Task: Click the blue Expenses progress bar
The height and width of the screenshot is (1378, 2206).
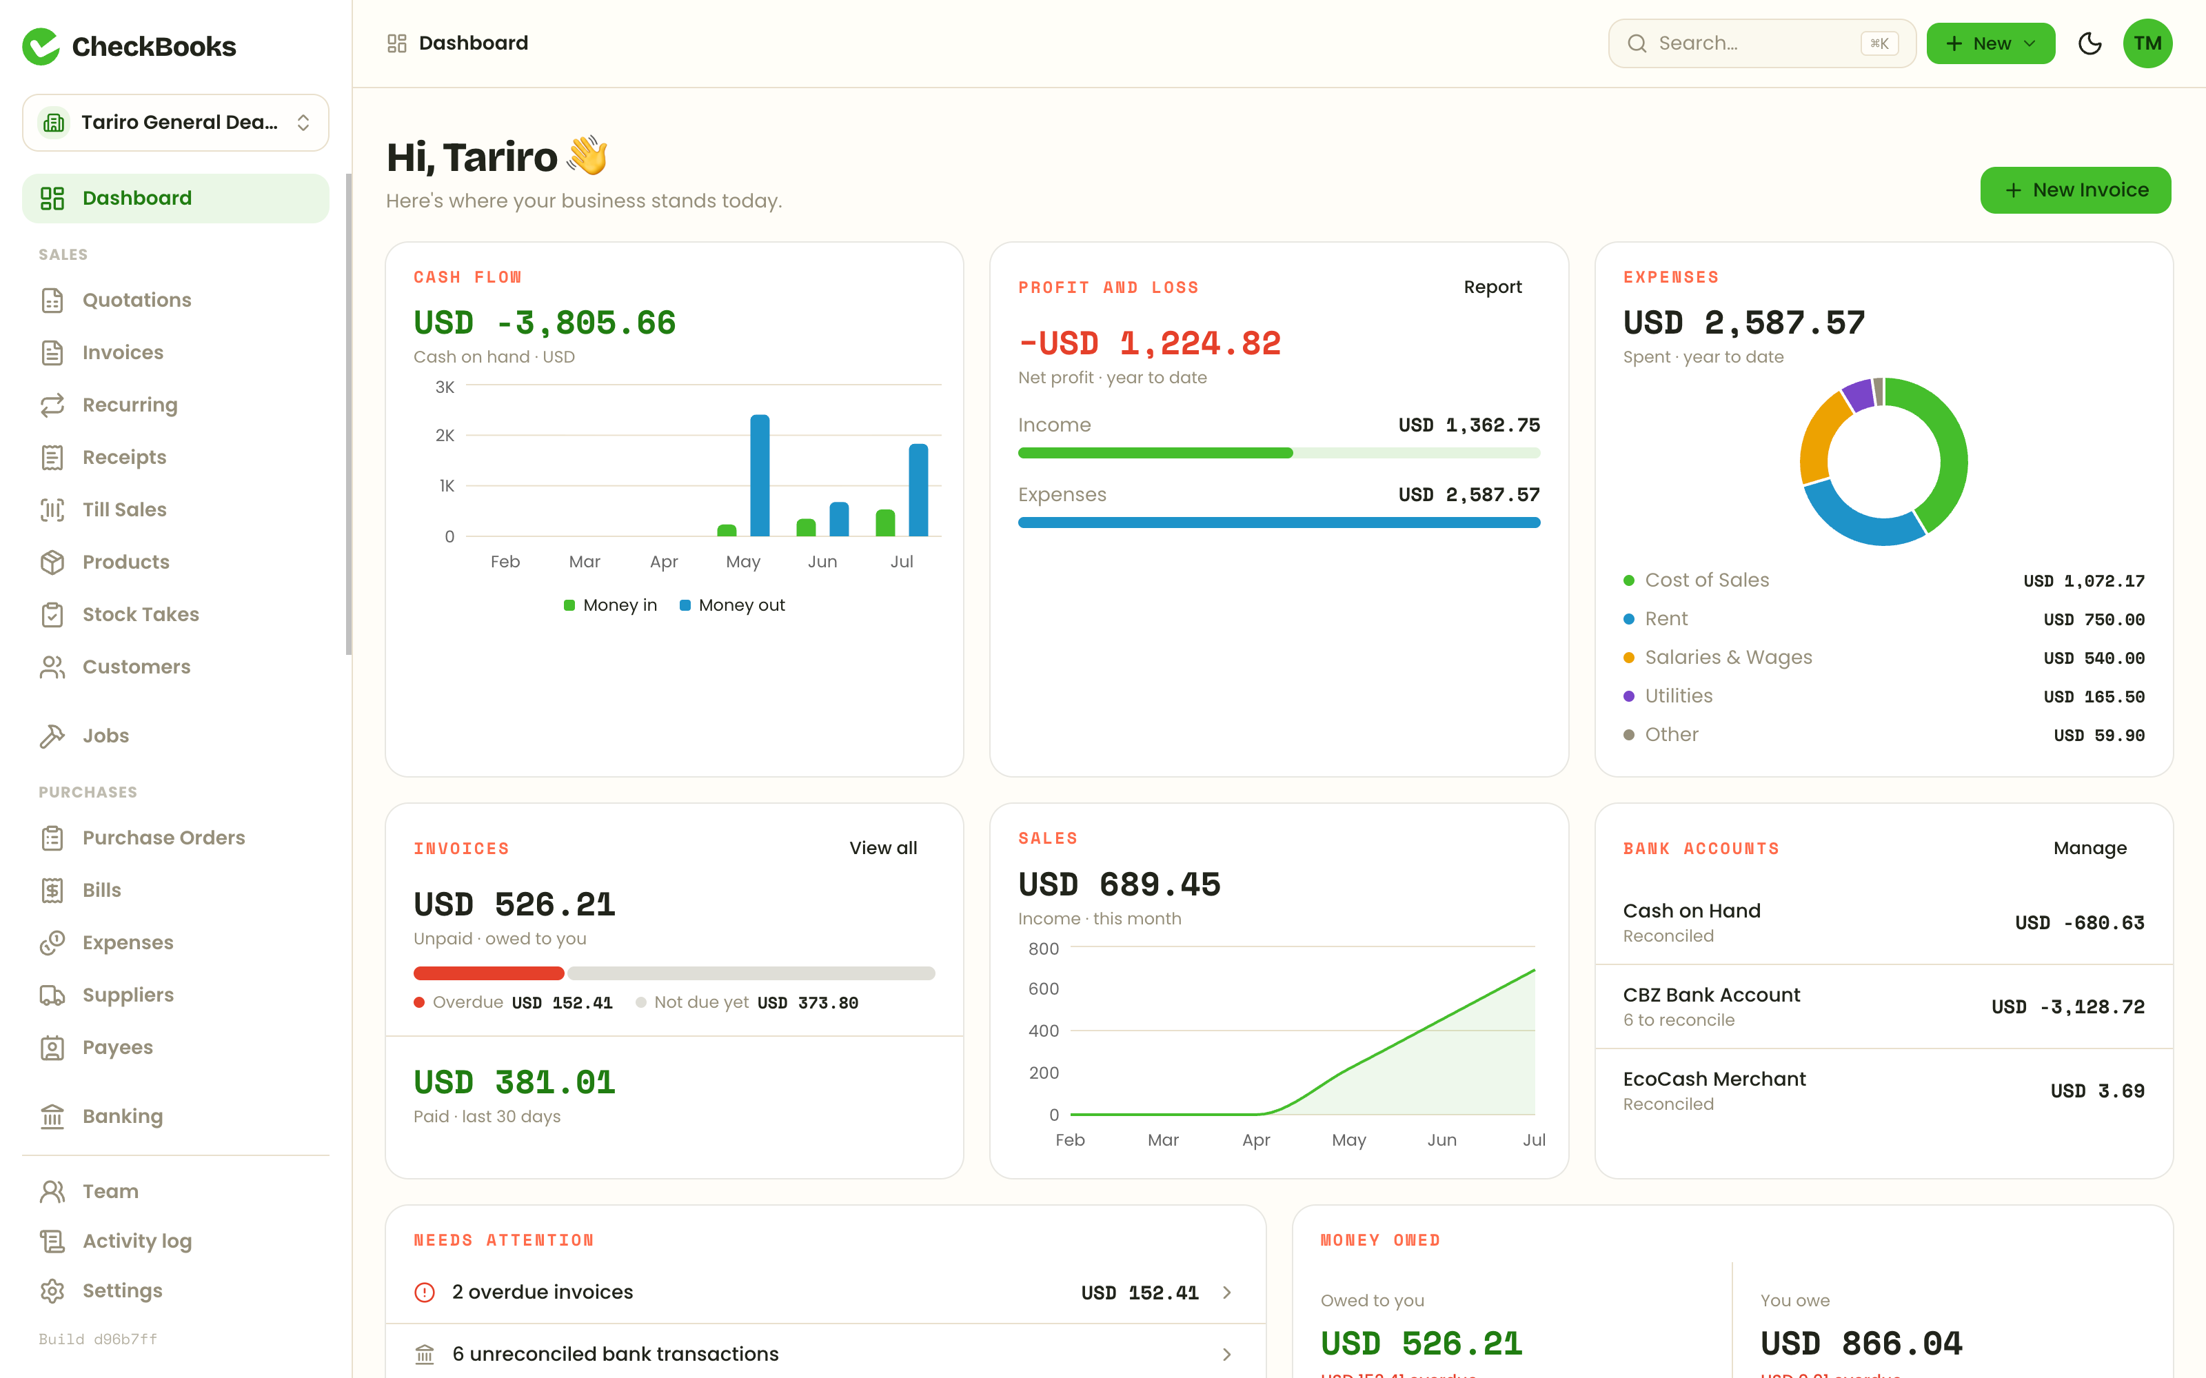Action: [1278, 523]
